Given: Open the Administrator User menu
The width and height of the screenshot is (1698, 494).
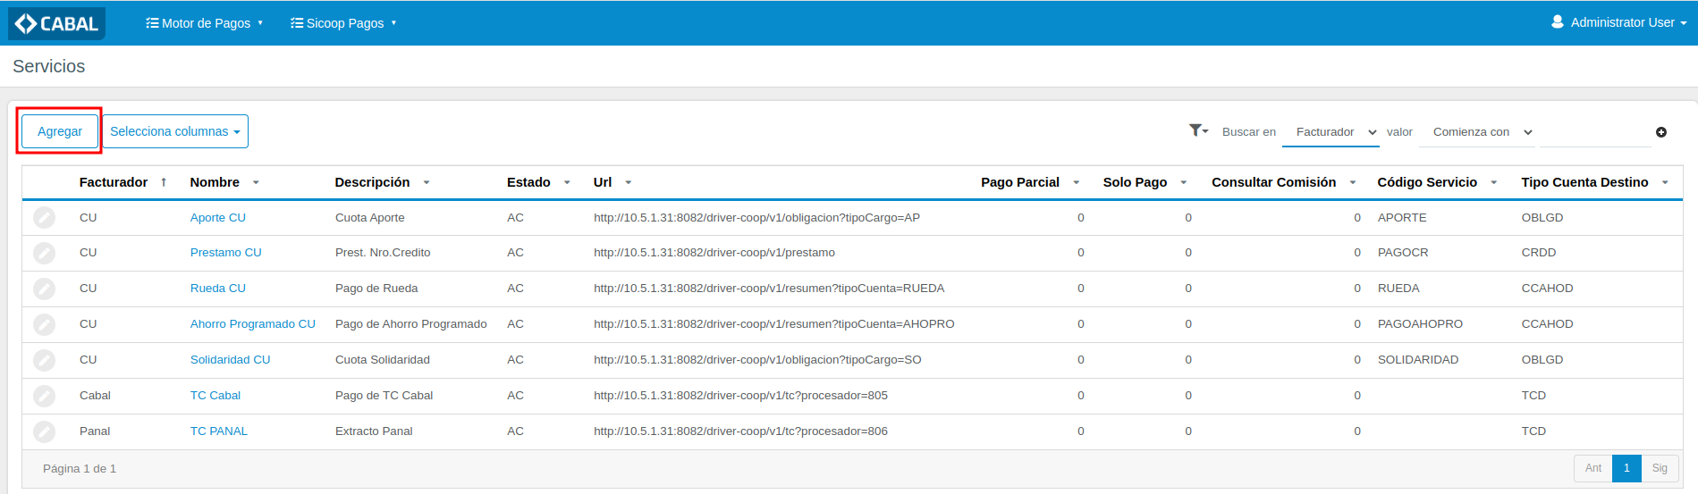Looking at the screenshot, I should coord(1619,22).
